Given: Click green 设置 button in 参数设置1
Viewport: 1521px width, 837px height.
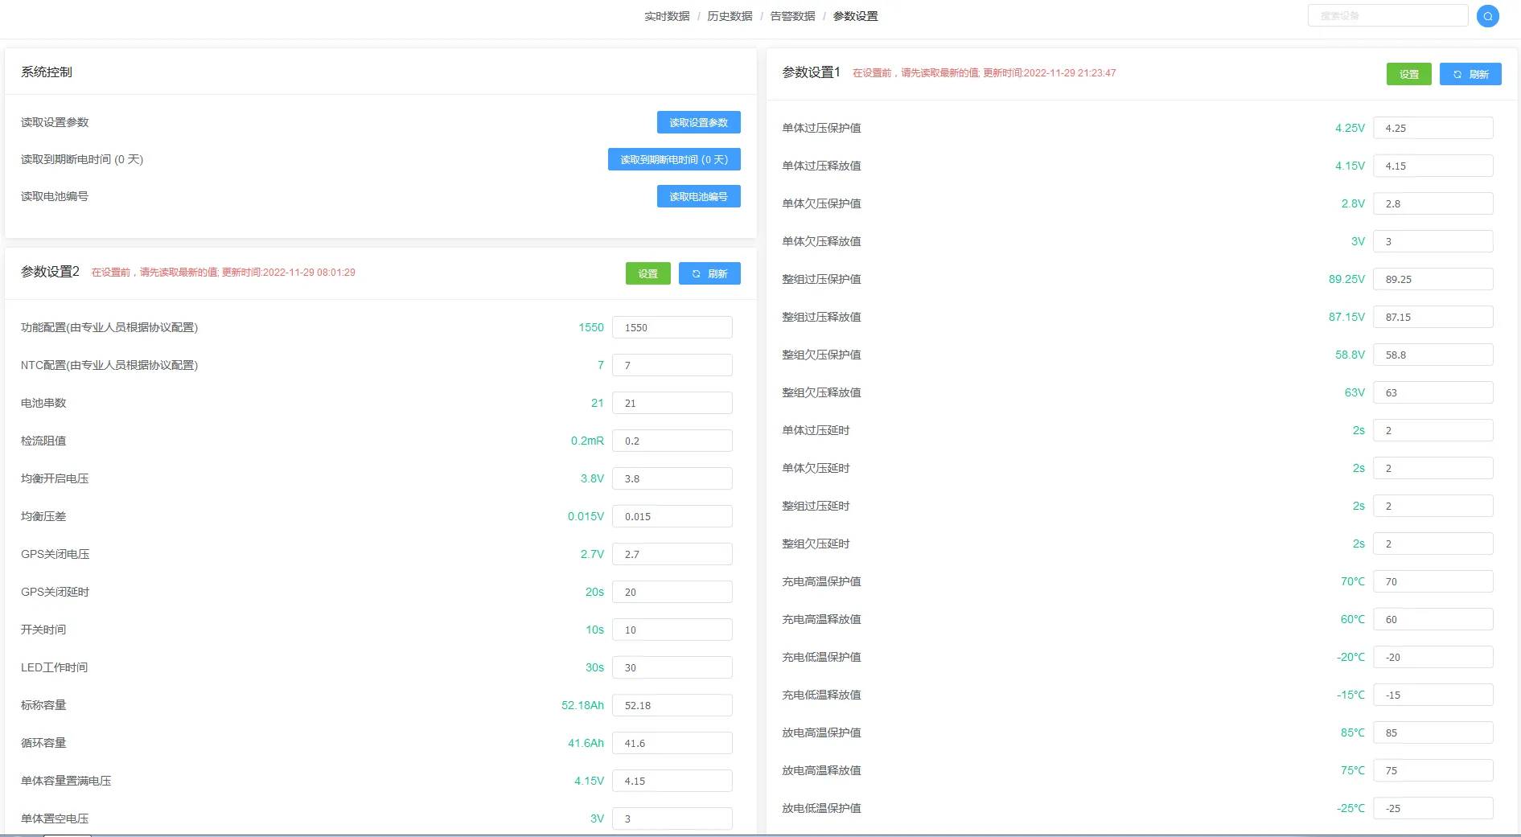Looking at the screenshot, I should coord(1408,74).
